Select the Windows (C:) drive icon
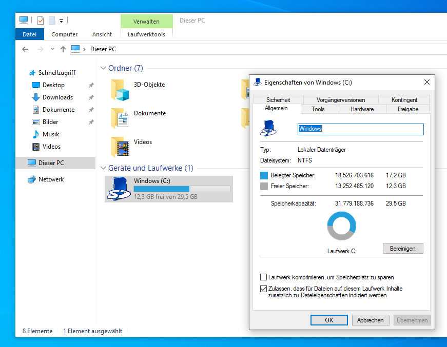This screenshot has width=447, height=347. point(119,189)
